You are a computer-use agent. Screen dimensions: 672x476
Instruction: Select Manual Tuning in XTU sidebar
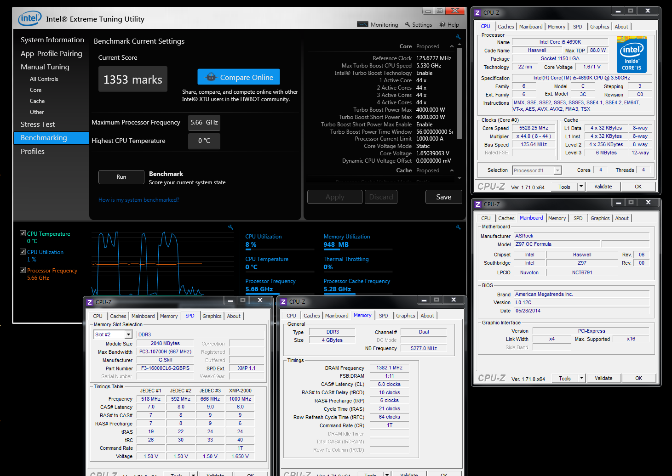[x=45, y=67]
